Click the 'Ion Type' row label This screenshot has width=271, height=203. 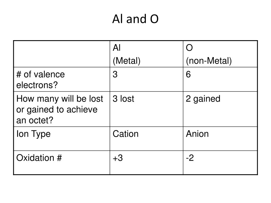pyautogui.click(x=62, y=139)
